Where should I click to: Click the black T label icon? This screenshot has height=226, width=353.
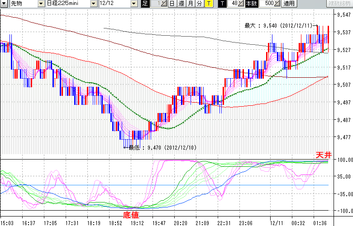click(x=221, y=4)
